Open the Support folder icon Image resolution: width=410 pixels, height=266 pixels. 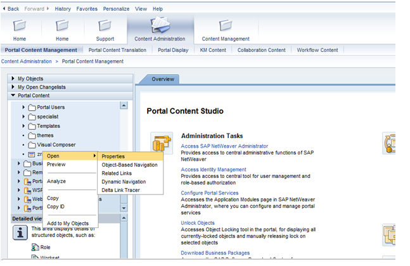(x=105, y=25)
